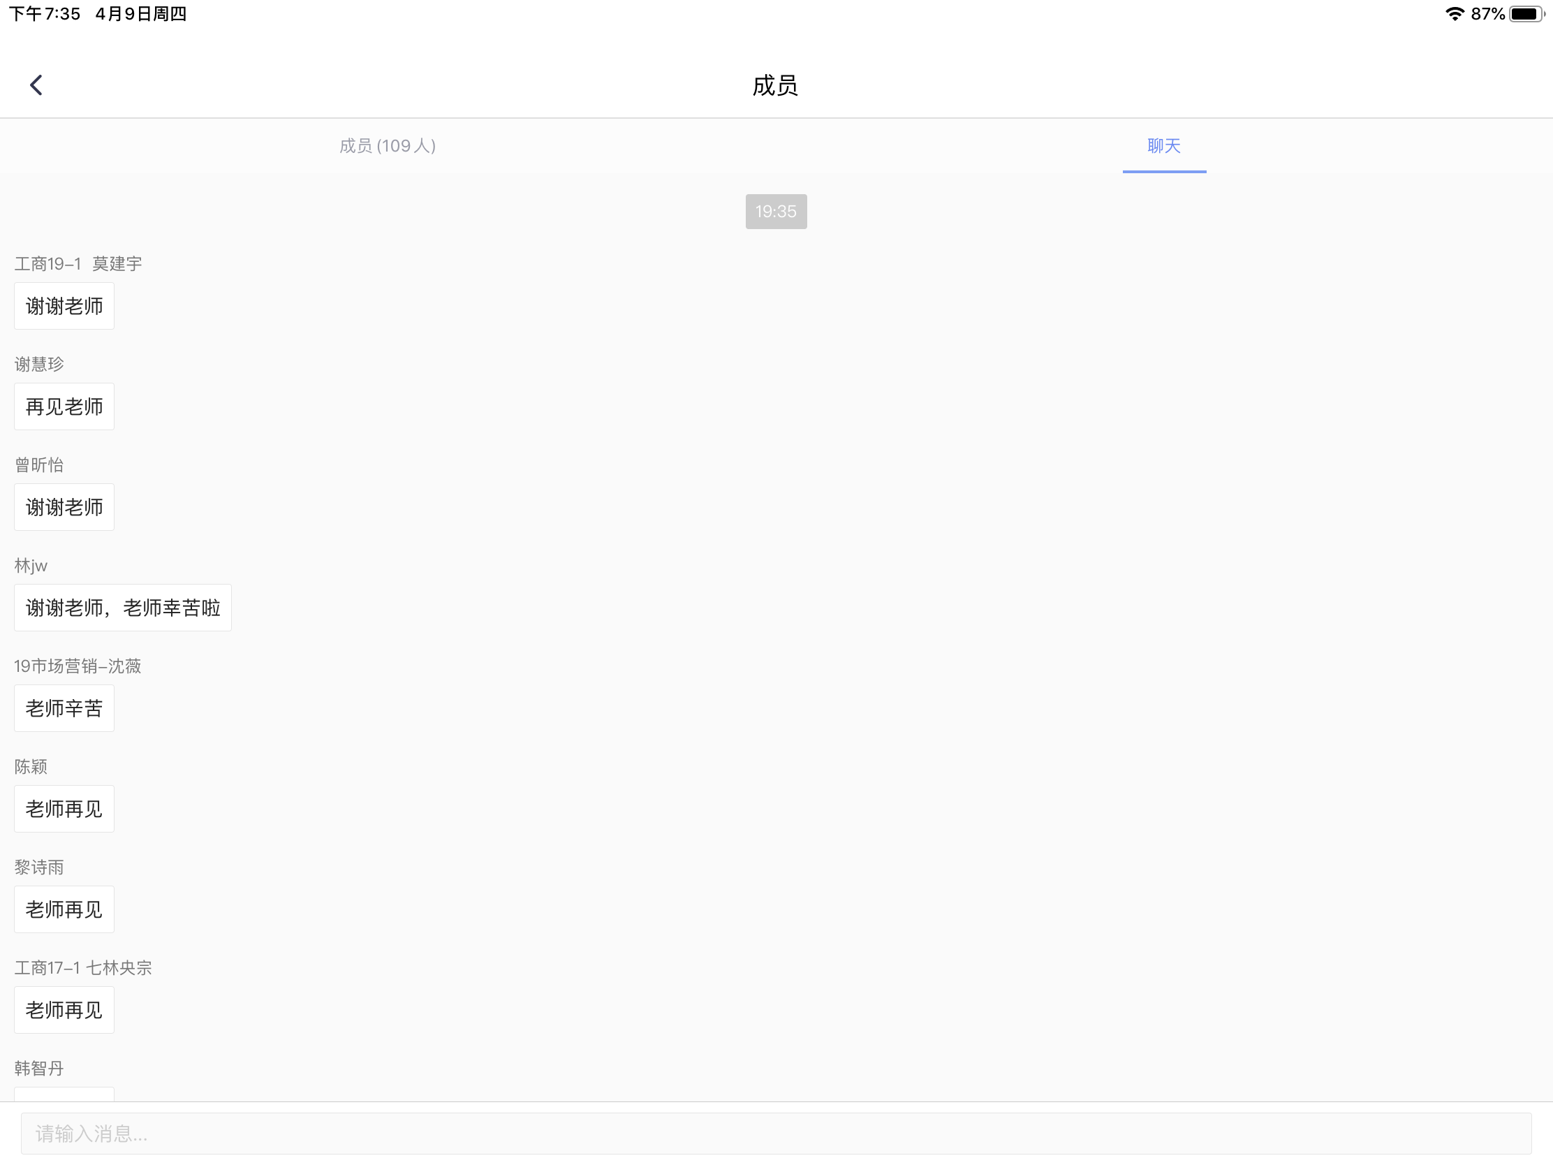Tap 曾昕怡's 谢谢老师 message bubble
This screenshot has width=1553, height=1165.
[64, 507]
